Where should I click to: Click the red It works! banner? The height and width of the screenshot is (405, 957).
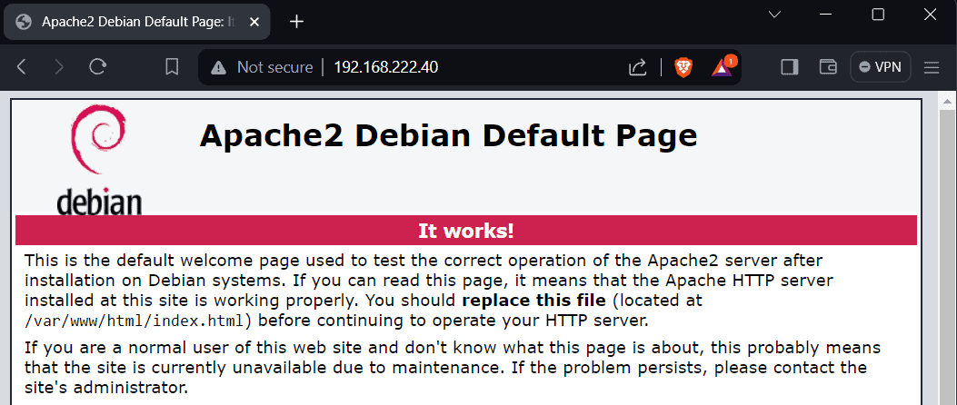click(x=465, y=230)
